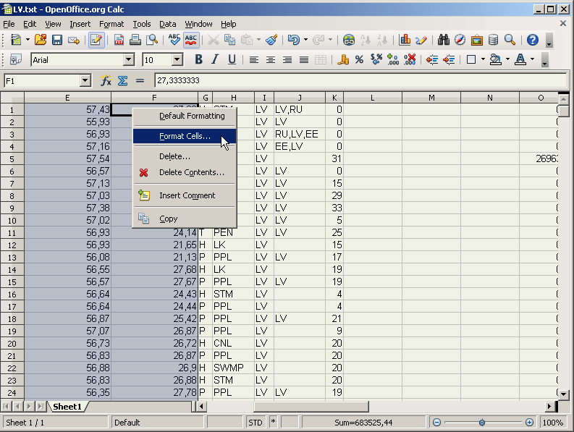Viewport: 574px width, 432px height.
Task: Click the zoom slider handle
Action: 482,423
